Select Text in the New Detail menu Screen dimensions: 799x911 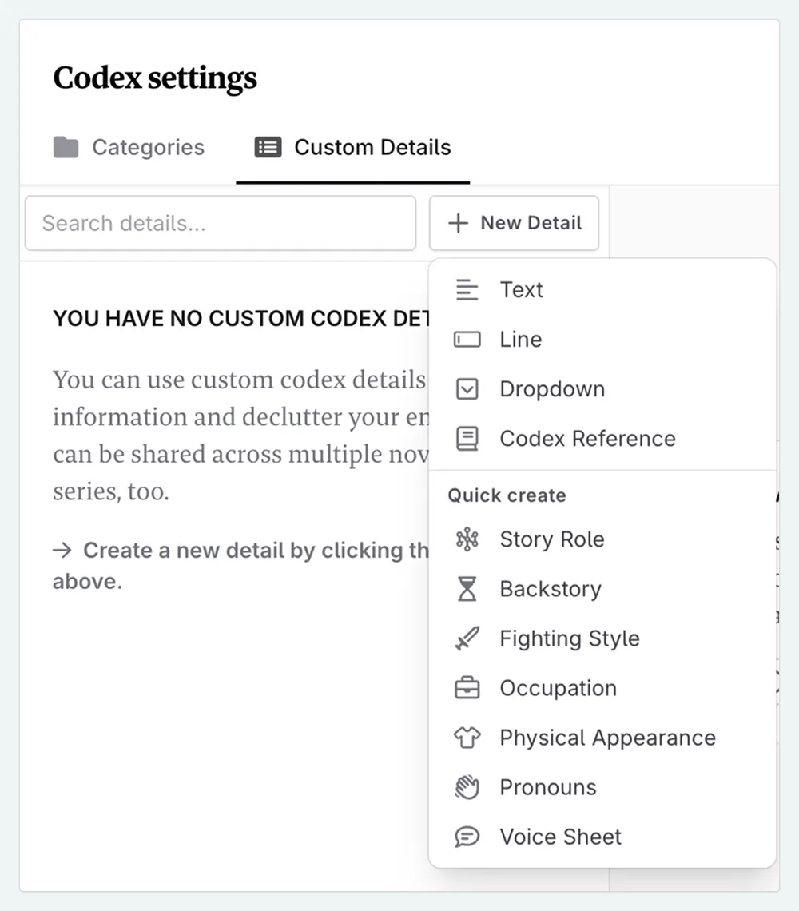click(522, 289)
